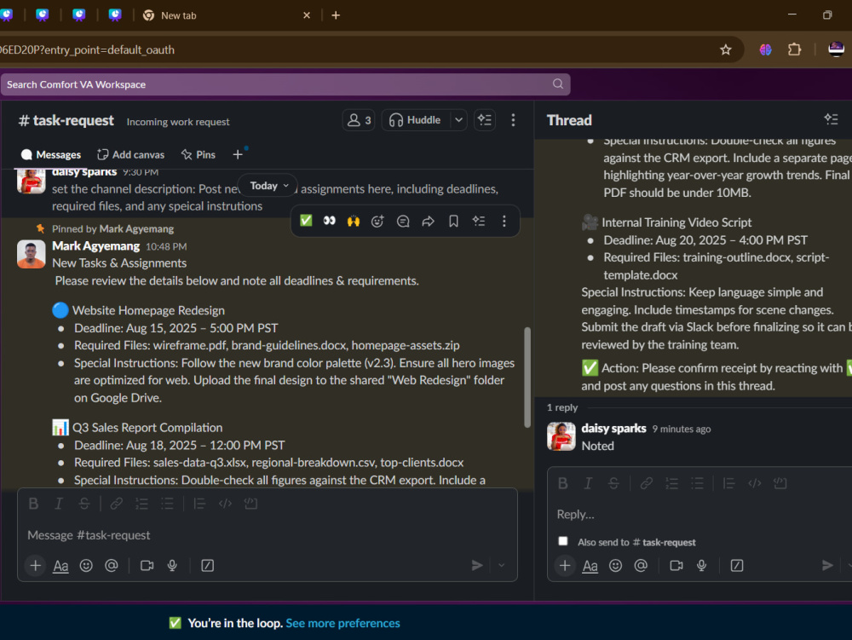Send the thread reply
852x640 pixels.
pyautogui.click(x=827, y=566)
